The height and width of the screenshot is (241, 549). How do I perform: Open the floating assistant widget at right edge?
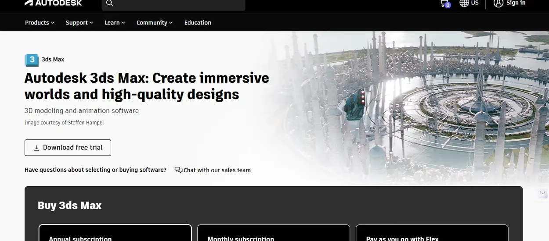coord(543,193)
